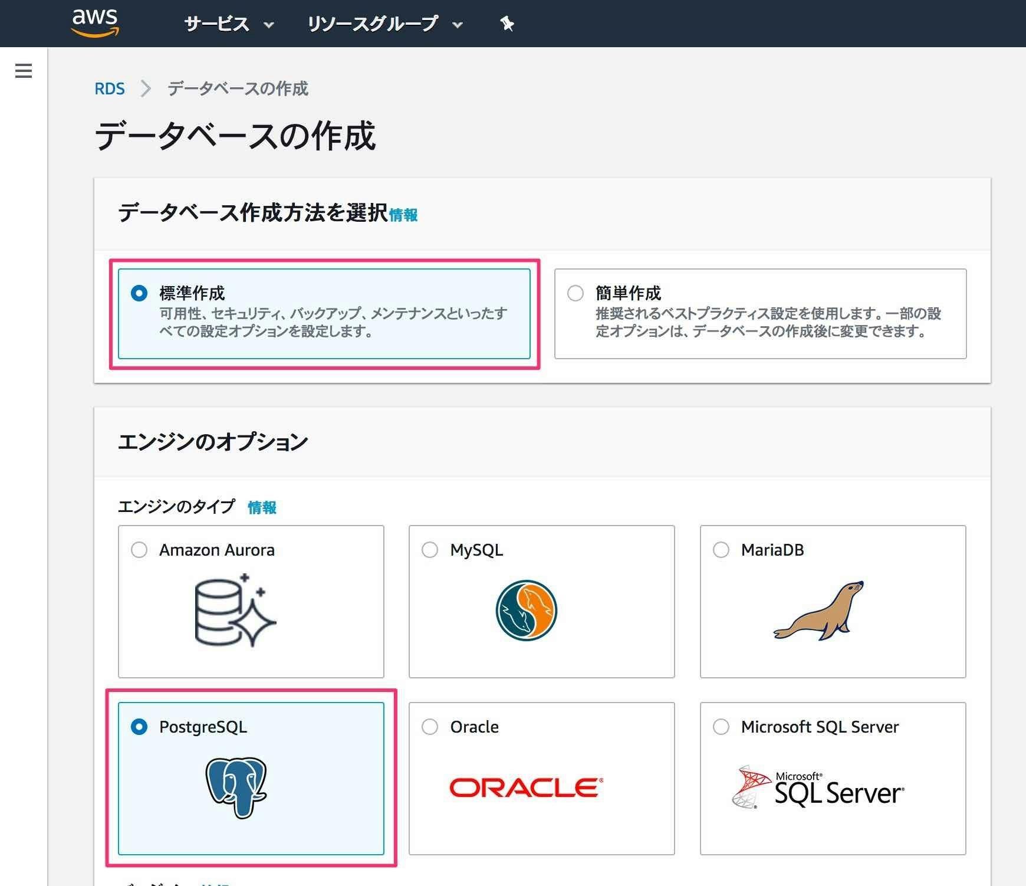
Task: Click the 標準作成 option description text
Action: tap(333, 322)
